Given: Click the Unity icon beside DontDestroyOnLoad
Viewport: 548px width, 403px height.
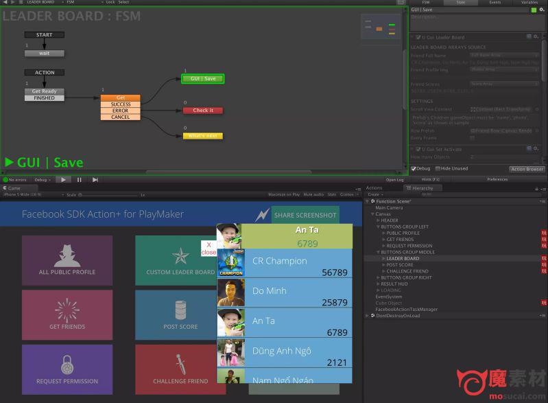Looking at the screenshot, I should click(x=372, y=316).
